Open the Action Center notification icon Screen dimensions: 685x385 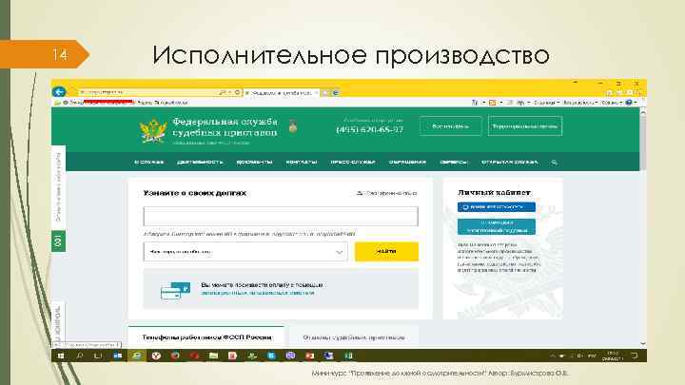(x=635, y=356)
